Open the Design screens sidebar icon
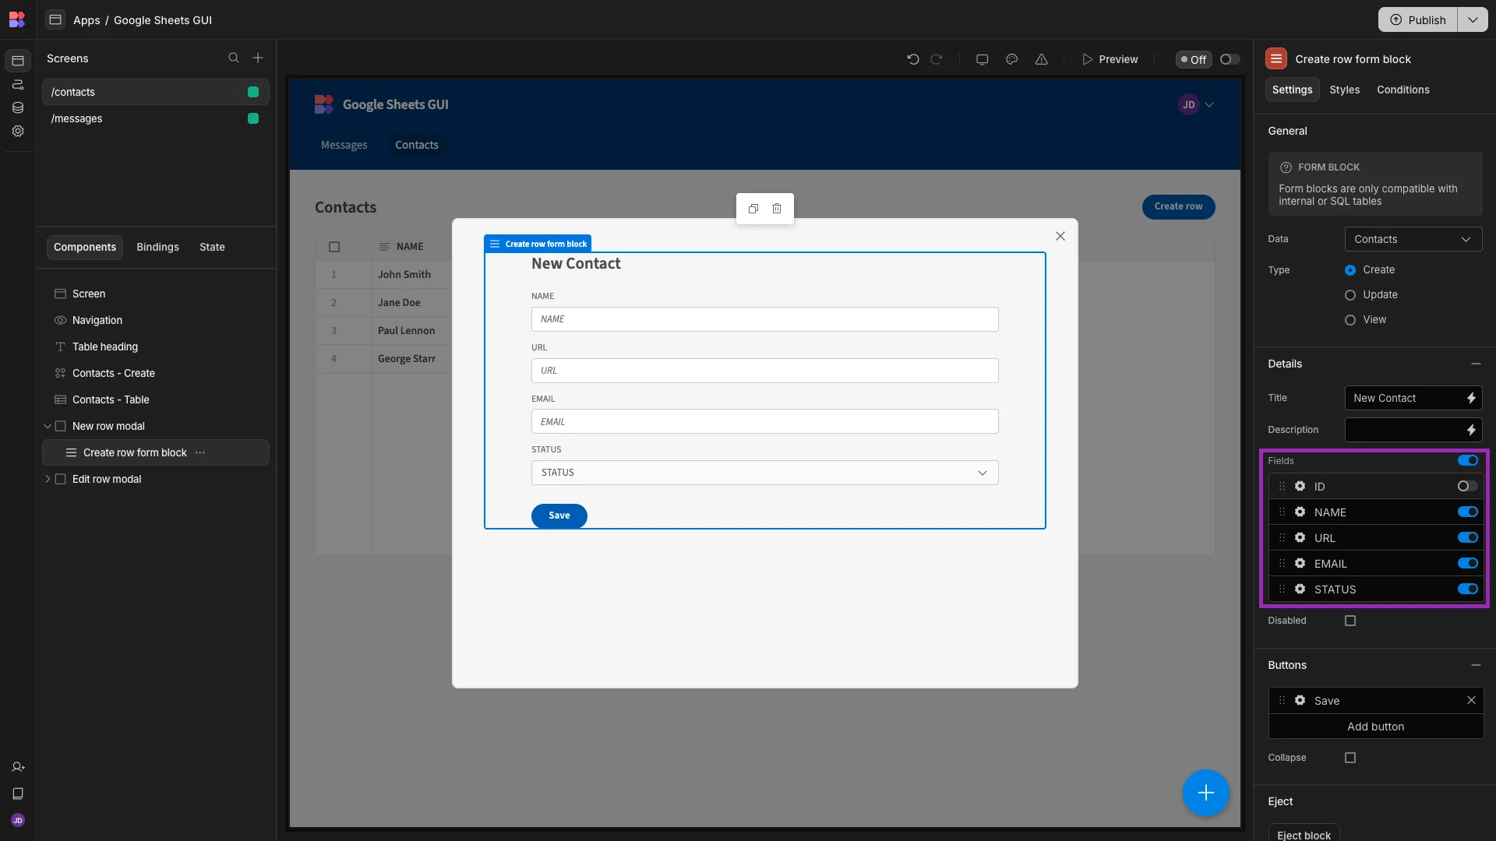Image resolution: width=1496 pixels, height=841 pixels. pyautogui.click(x=18, y=61)
